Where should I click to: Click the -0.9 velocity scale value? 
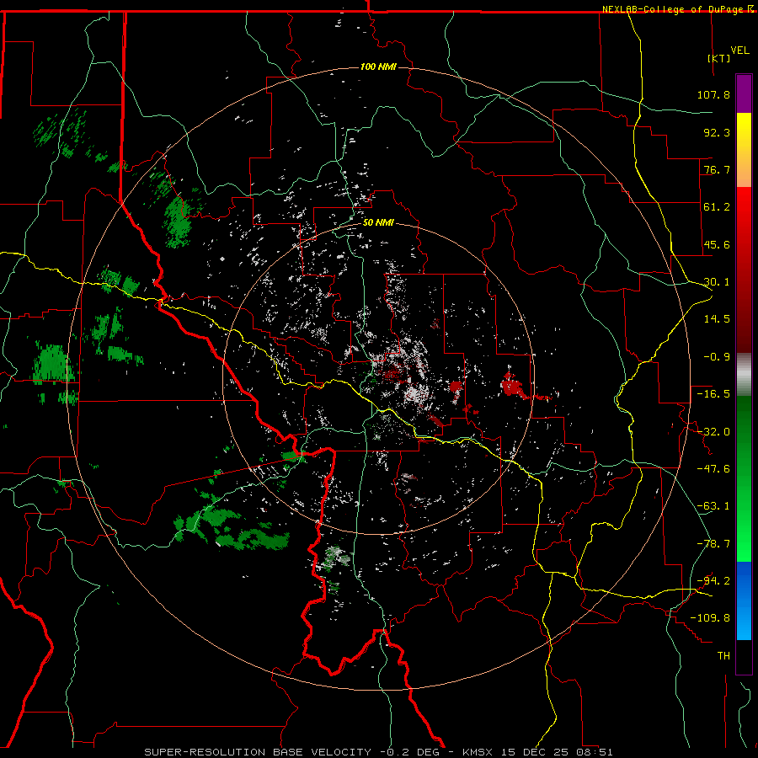(717, 357)
